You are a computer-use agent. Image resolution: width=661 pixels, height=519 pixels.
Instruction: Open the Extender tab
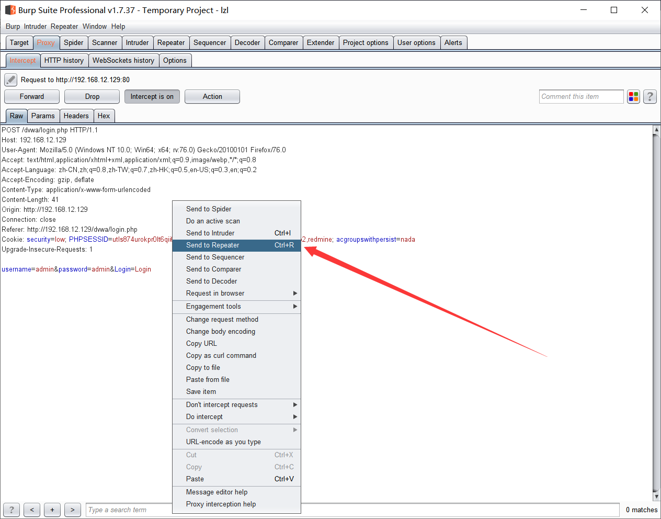click(321, 43)
